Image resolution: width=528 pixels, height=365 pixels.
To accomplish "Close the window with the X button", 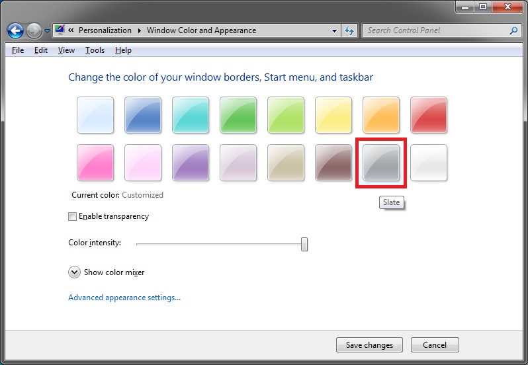I will click(x=507, y=7).
